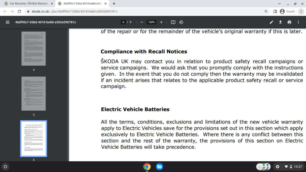Go back in browser history

5,12
